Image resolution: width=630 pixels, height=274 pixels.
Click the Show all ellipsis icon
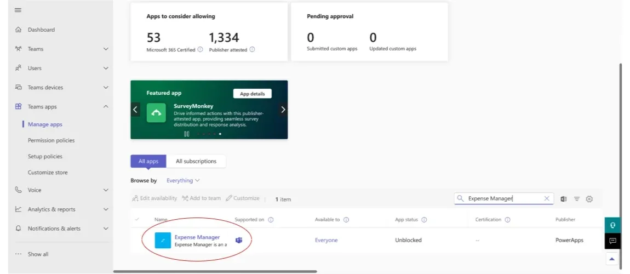point(18,254)
